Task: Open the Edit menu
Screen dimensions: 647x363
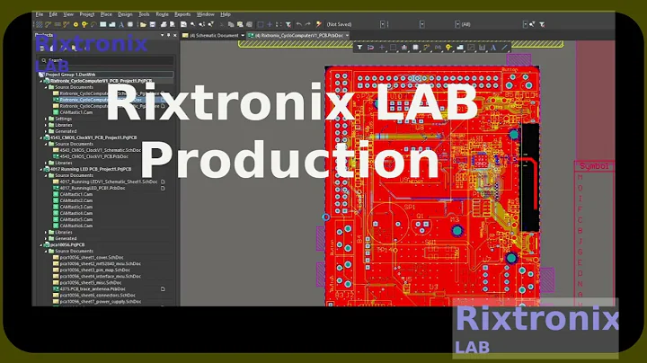Action: click(53, 14)
